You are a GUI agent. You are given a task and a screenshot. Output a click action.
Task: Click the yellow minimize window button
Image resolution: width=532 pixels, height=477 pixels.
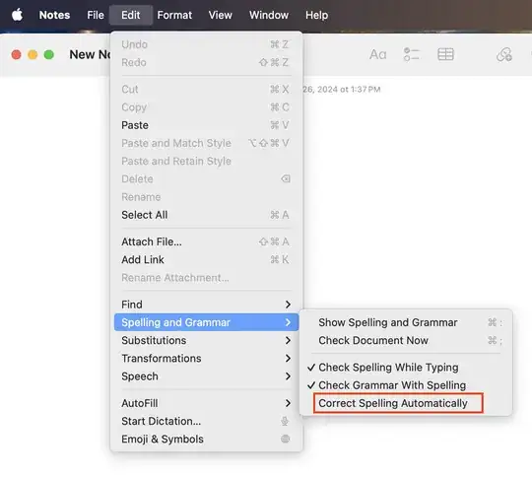pyautogui.click(x=33, y=54)
